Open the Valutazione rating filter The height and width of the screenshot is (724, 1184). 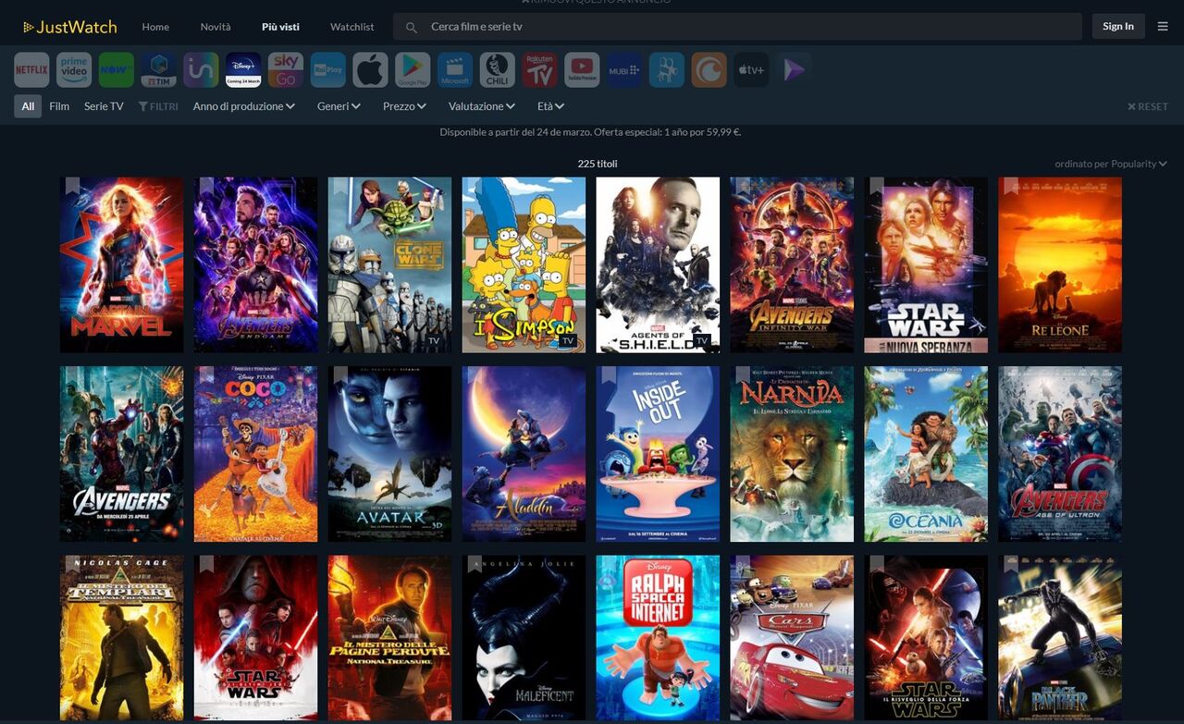point(481,105)
